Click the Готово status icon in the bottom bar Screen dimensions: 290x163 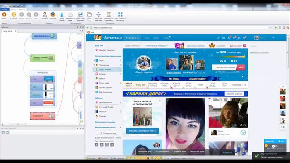pos(87,158)
